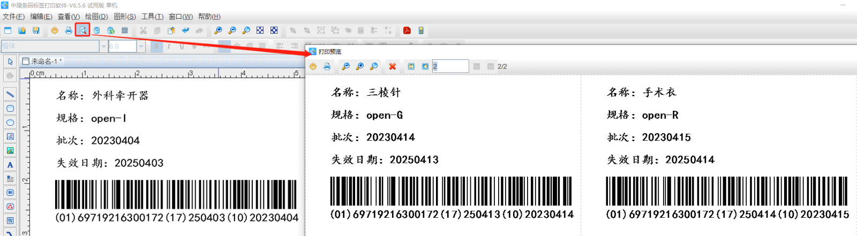Select the line drawing tool

(10, 94)
